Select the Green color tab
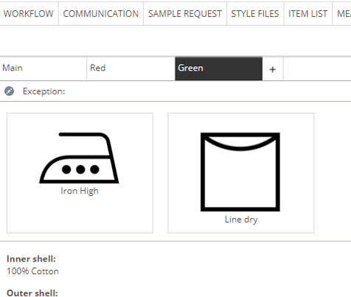Screen dimensions: 351x297 coord(218,69)
